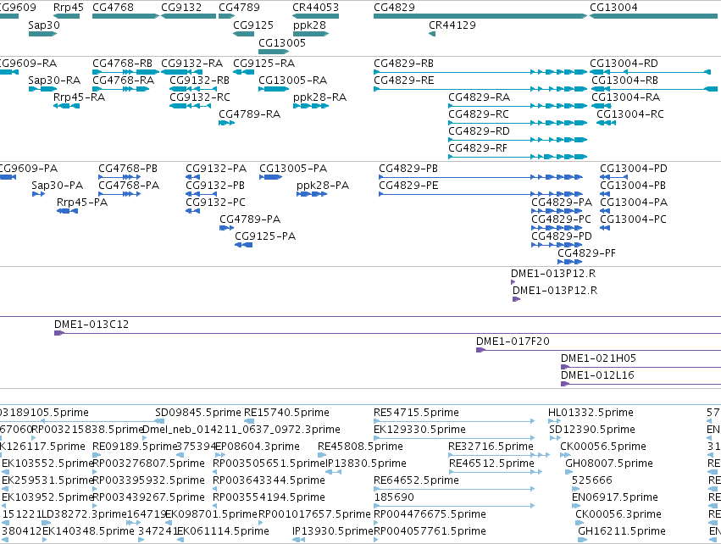Click EST entry 185690
This screenshot has width=721, height=544.
point(394,497)
